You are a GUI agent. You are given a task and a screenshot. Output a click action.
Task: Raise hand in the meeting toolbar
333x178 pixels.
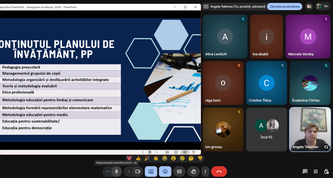click(193, 172)
